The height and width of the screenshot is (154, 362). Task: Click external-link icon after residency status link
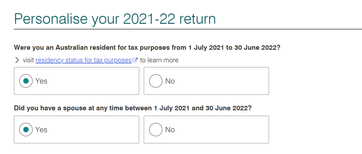coord(135,60)
